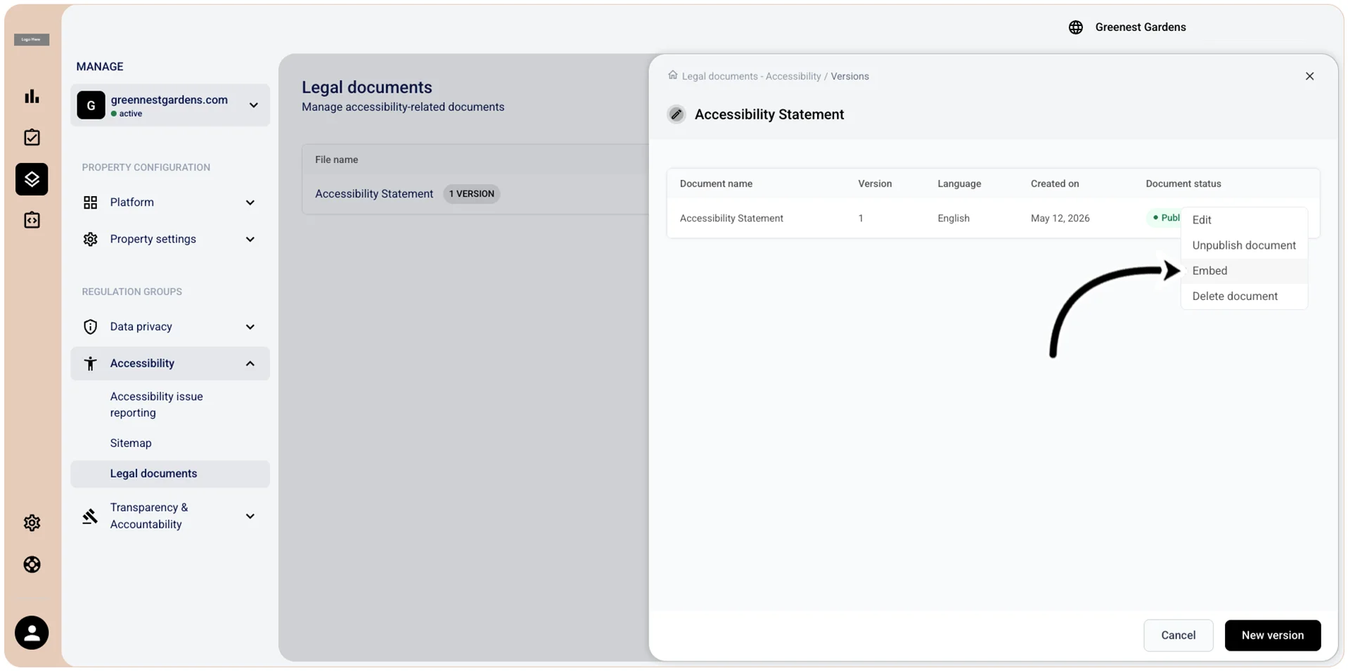Image resolution: width=1348 pixels, height=671 pixels.
Task: Choose Embed from the context menu
Action: [x=1244, y=271]
